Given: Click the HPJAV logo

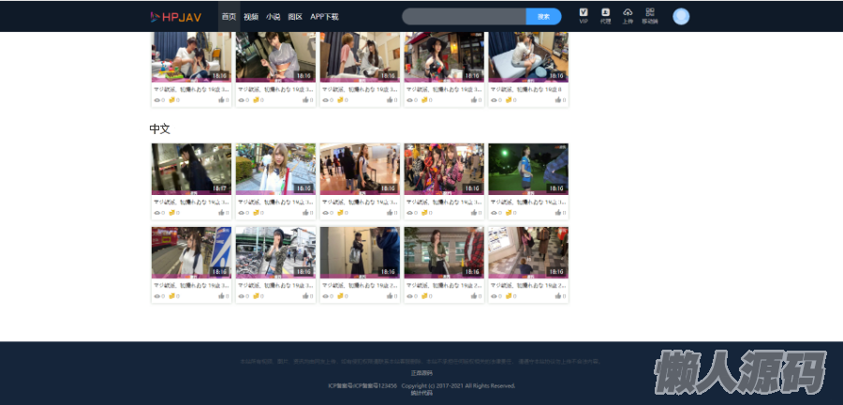Looking at the screenshot, I should (x=176, y=17).
